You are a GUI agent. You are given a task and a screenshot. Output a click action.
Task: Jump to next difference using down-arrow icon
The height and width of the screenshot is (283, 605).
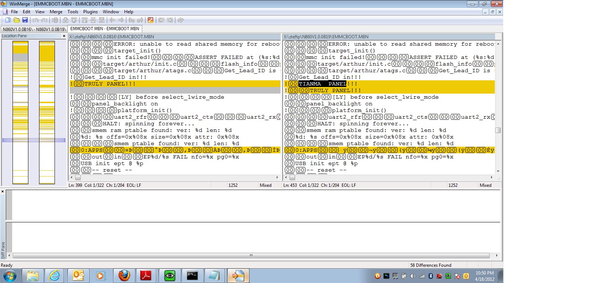[66, 20]
